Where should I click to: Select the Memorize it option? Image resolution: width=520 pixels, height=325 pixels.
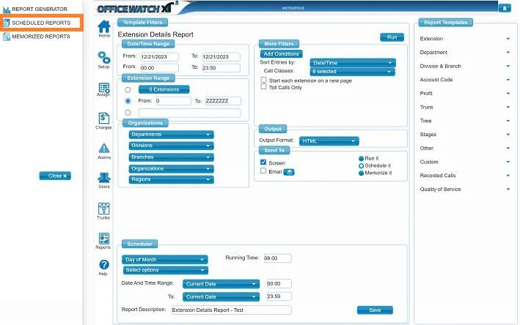tap(361, 173)
